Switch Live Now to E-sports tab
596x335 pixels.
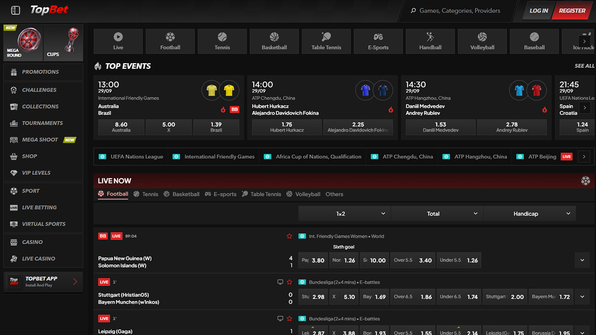coord(221,194)
